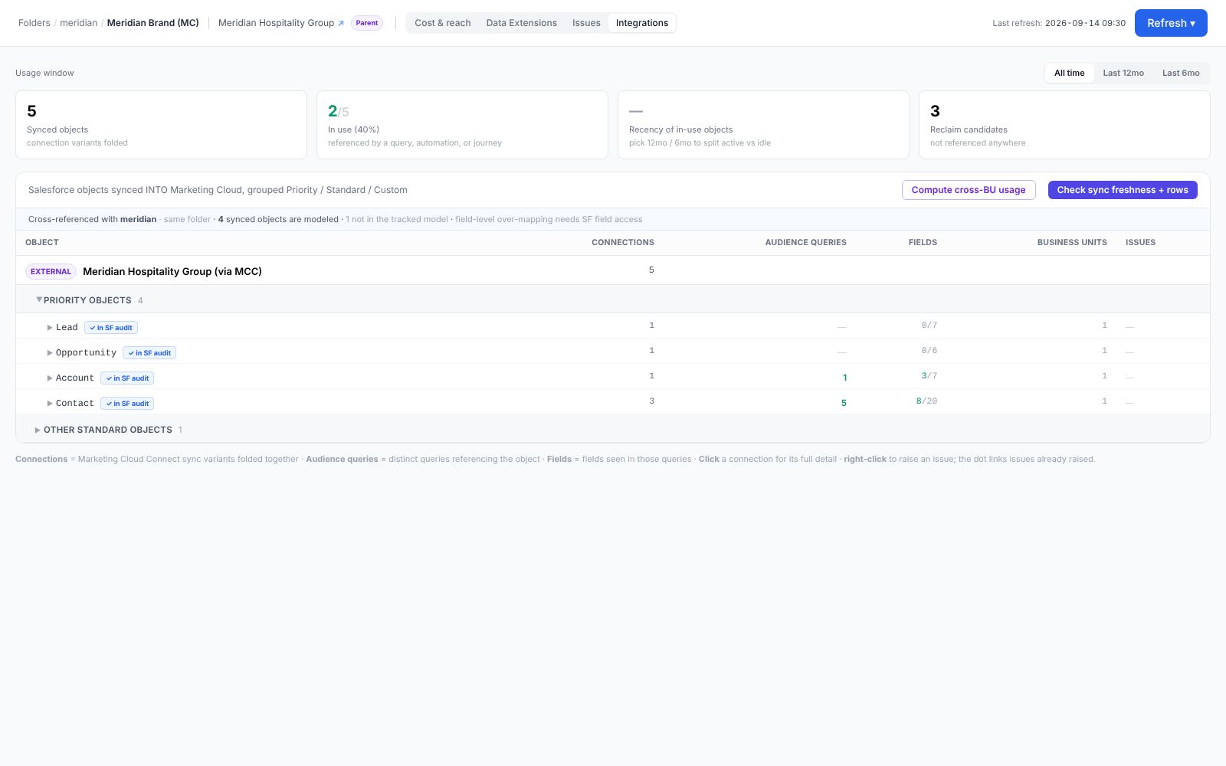Click the Lead fields value 0/7
1226x766 pixels.
pyautogui.click(x=929, y=326)
